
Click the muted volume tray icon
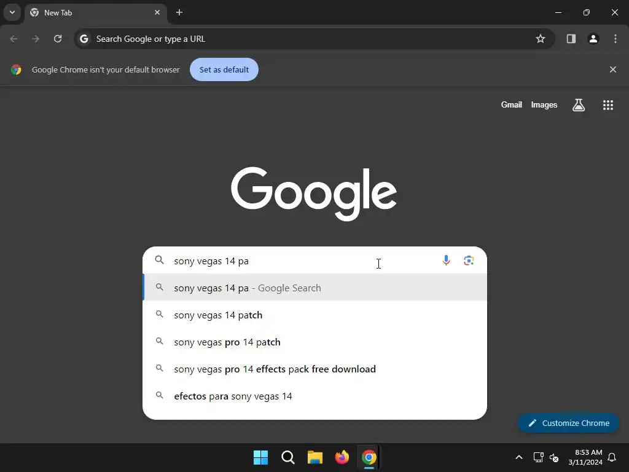point(554,457)
